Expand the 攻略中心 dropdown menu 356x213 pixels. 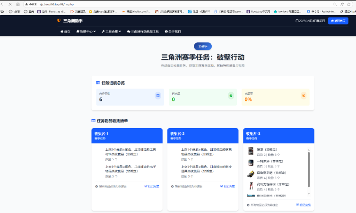click(86, 32)
